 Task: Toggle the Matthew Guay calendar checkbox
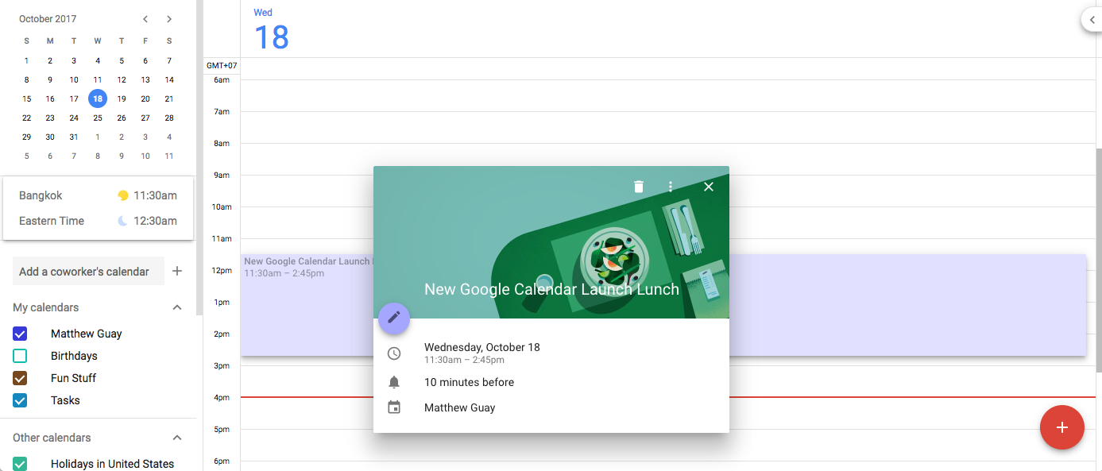pos(20,334)
